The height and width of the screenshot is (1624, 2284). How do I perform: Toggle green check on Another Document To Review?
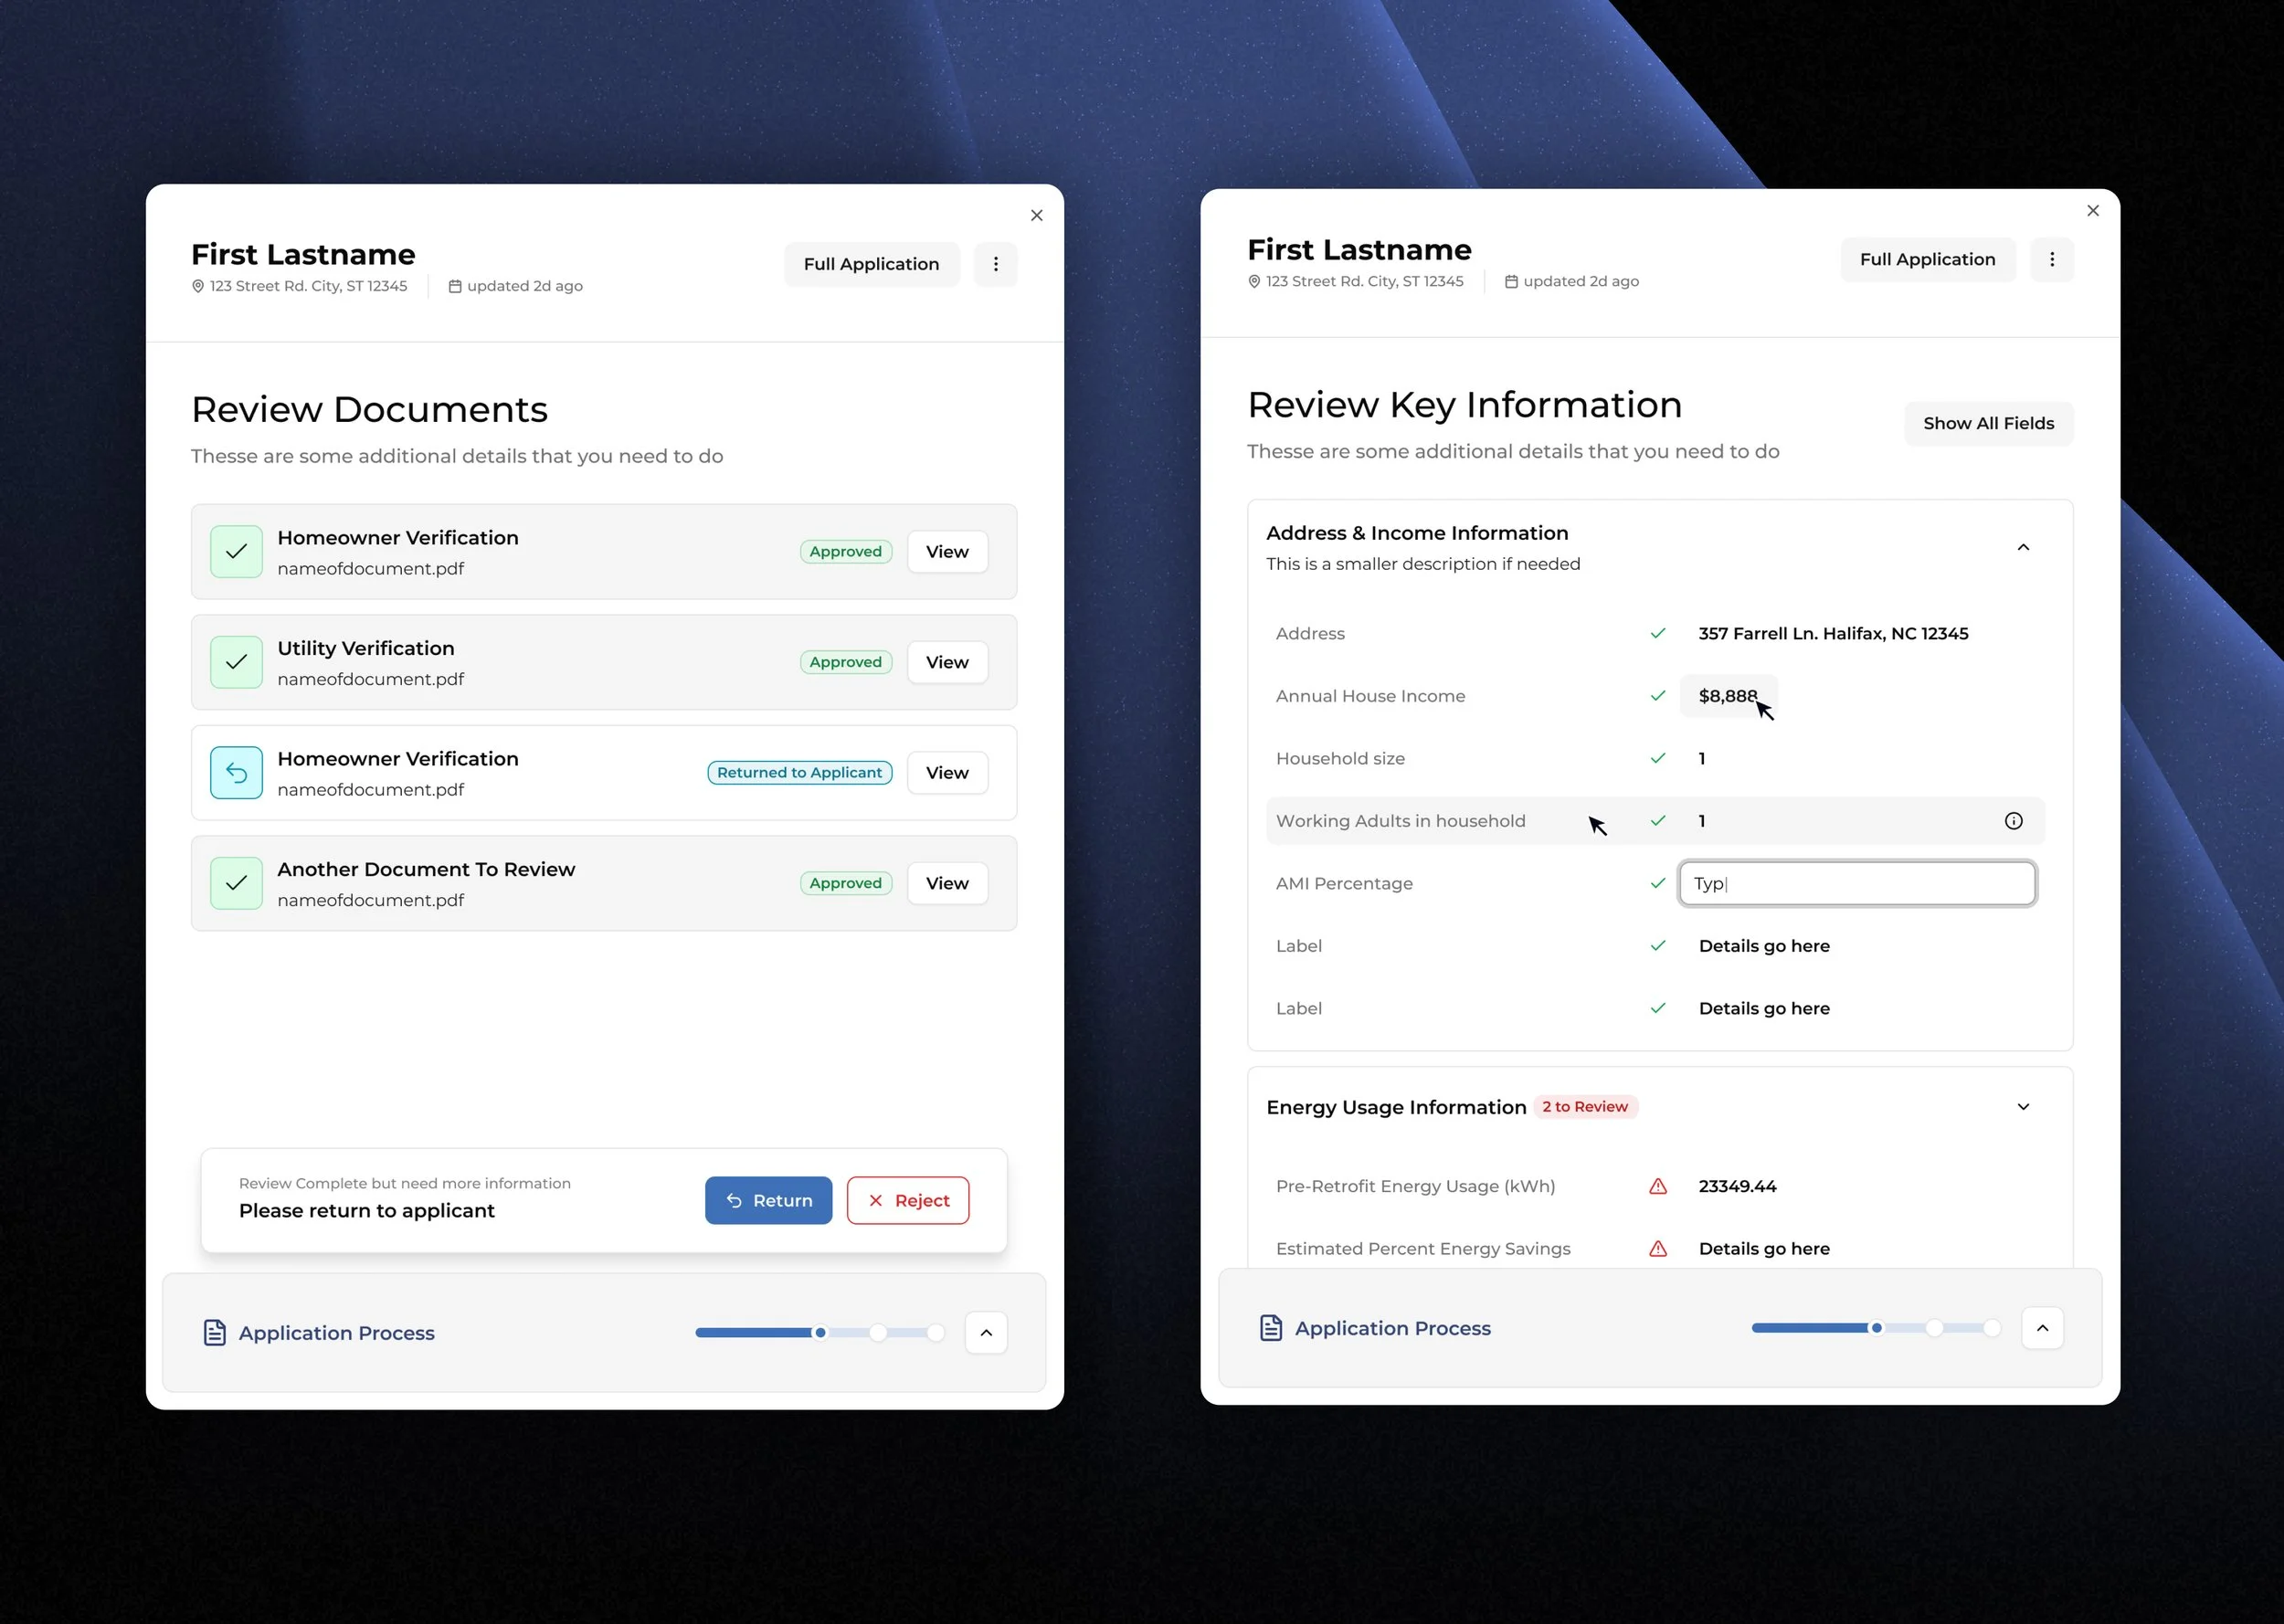(236, 883)
